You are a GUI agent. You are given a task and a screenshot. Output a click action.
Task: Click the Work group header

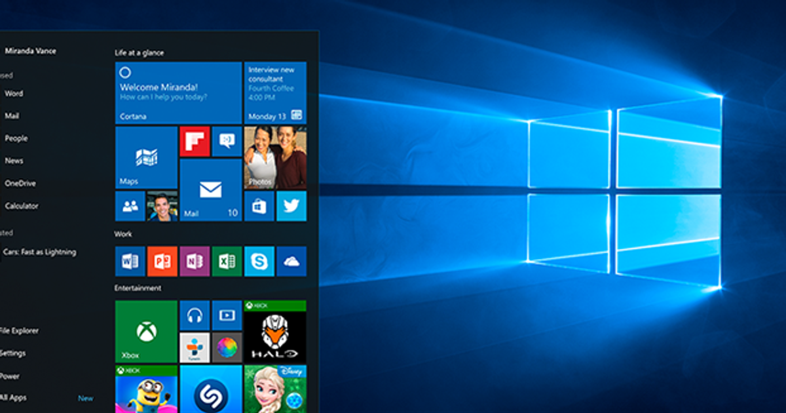point(123,234)
